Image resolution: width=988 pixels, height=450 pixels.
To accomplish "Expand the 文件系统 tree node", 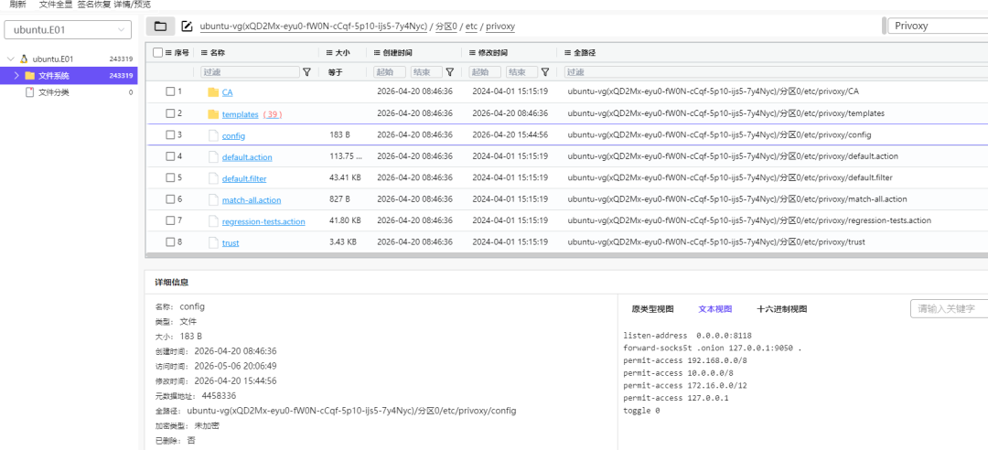I will point(16,76).
